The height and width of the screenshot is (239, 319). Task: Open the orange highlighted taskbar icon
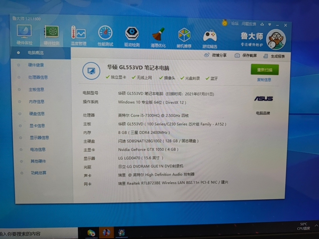(106, 232)
